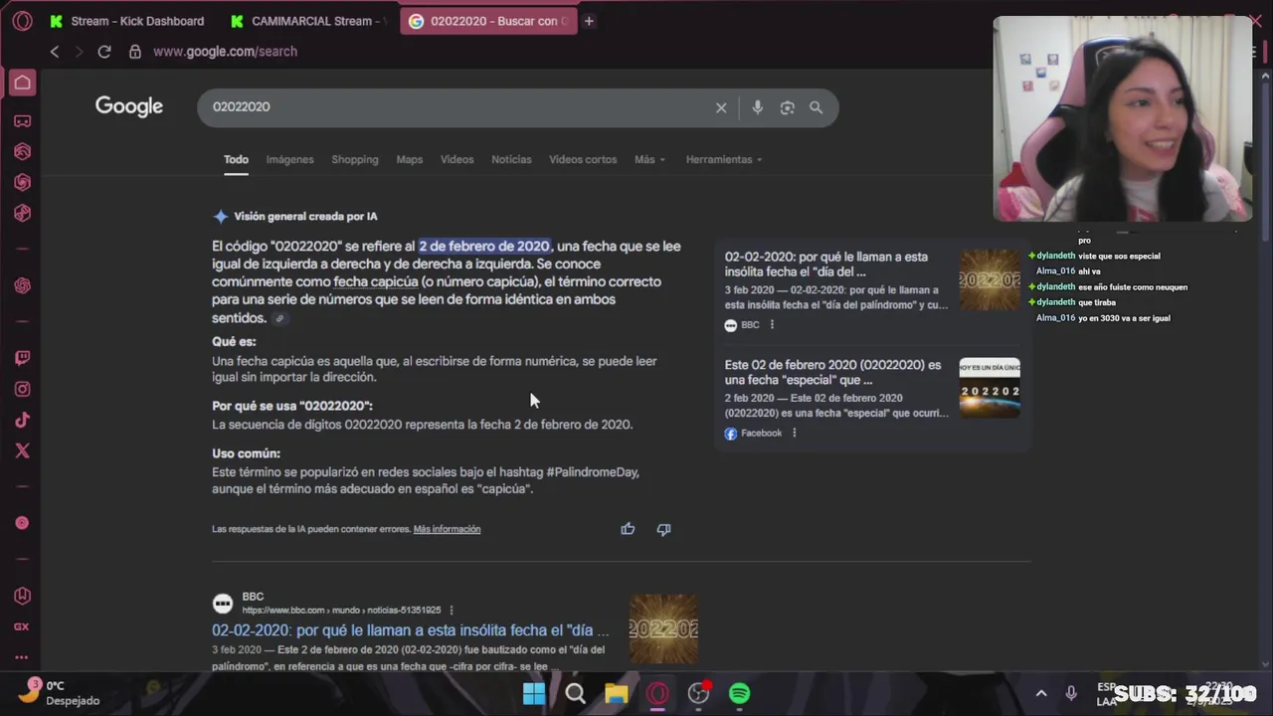
Task: Open Windows Start menu
Action: point(534,693)
